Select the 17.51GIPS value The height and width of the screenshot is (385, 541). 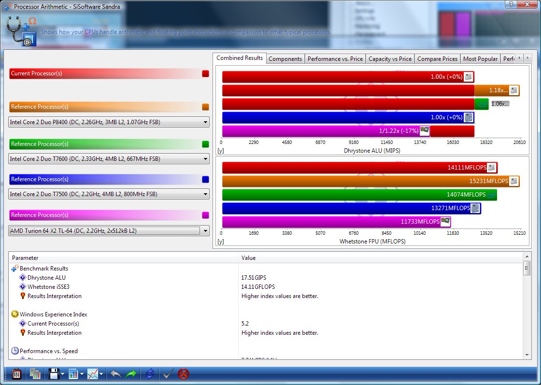254,278
